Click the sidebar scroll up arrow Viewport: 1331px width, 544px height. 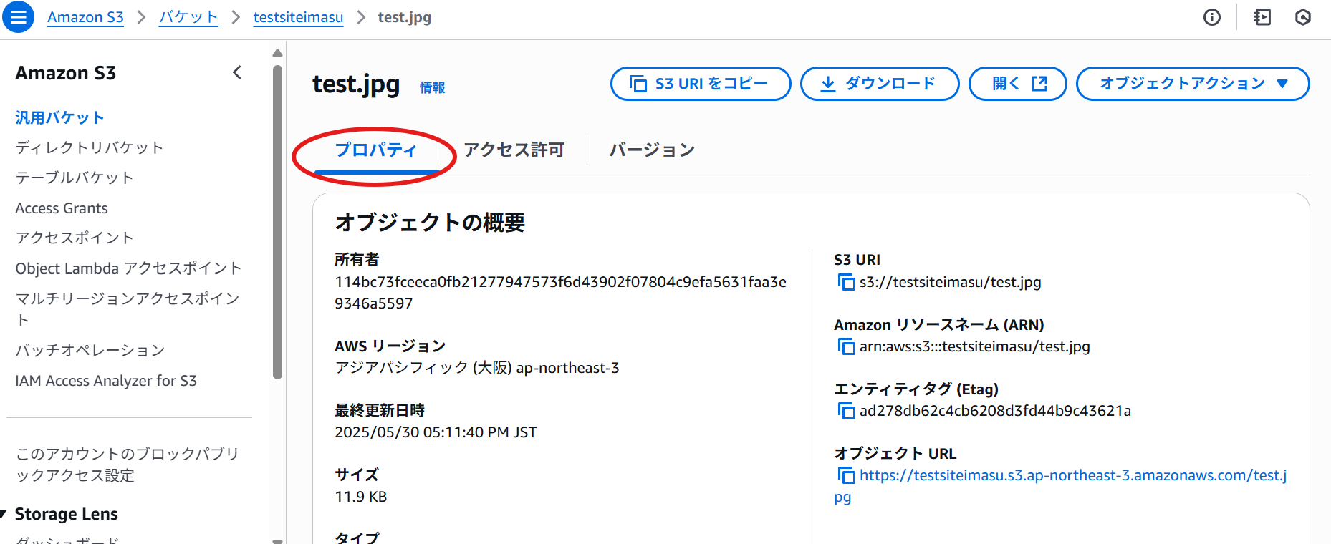click(x=278, y=53)
